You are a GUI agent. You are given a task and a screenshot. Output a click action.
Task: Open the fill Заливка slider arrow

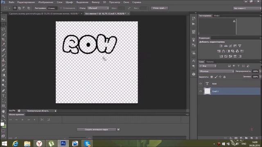click(260, 77)
